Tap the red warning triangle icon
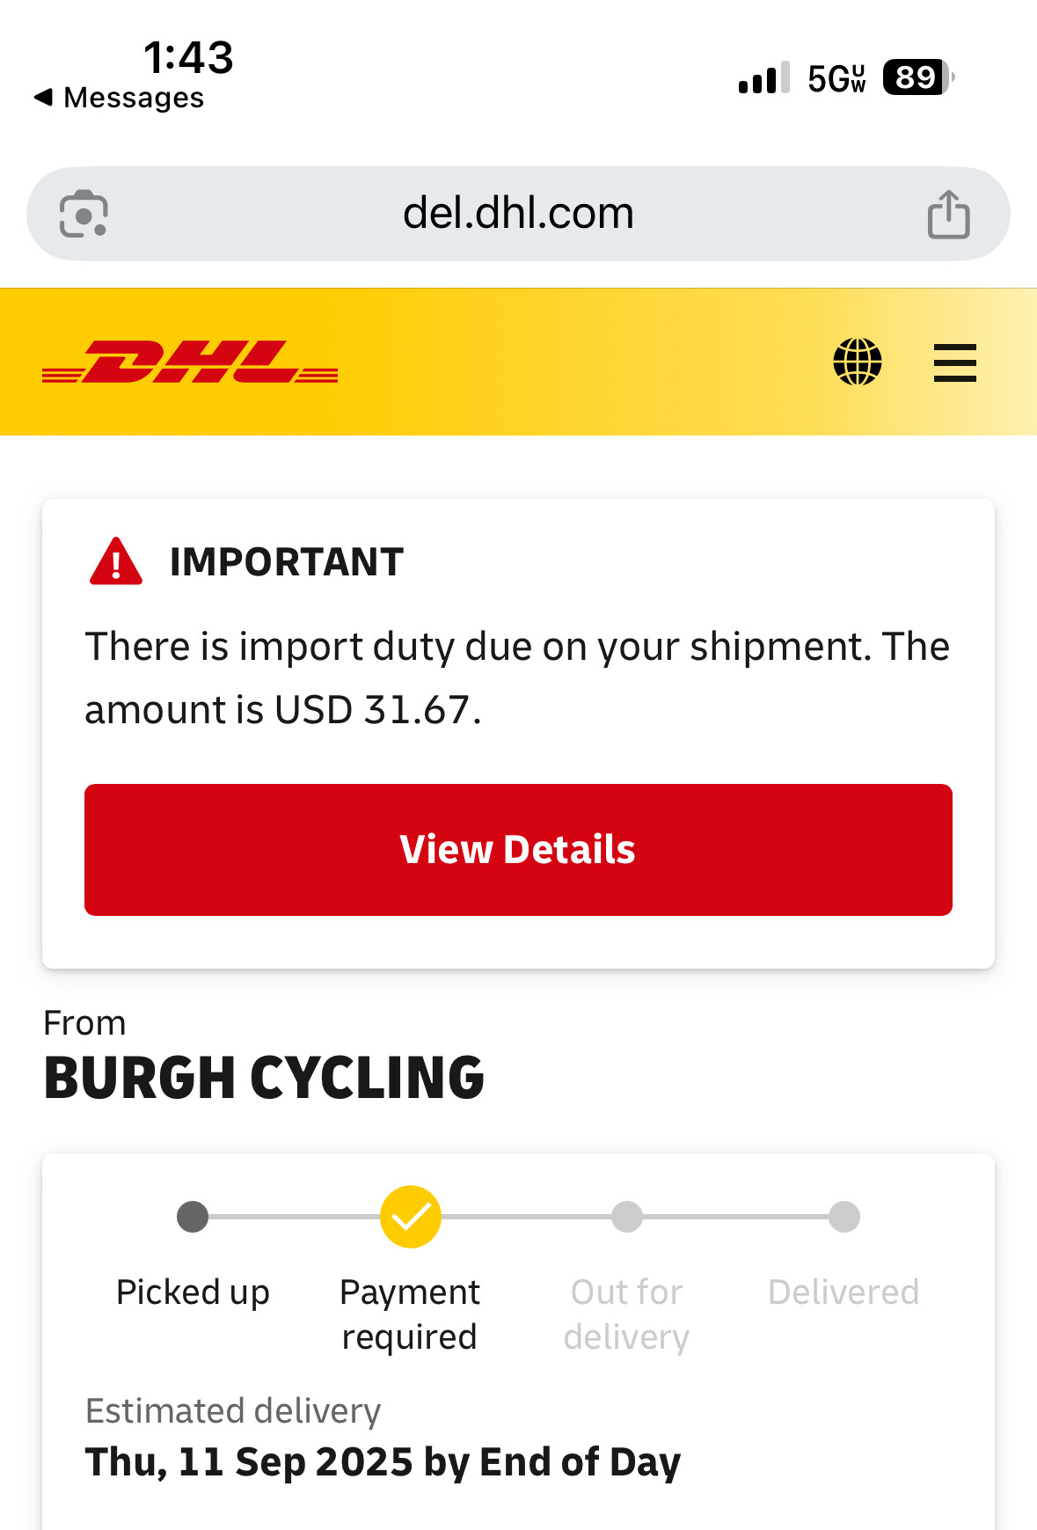The width and height of the screenshot is (1037, 1530). (116, 561)
